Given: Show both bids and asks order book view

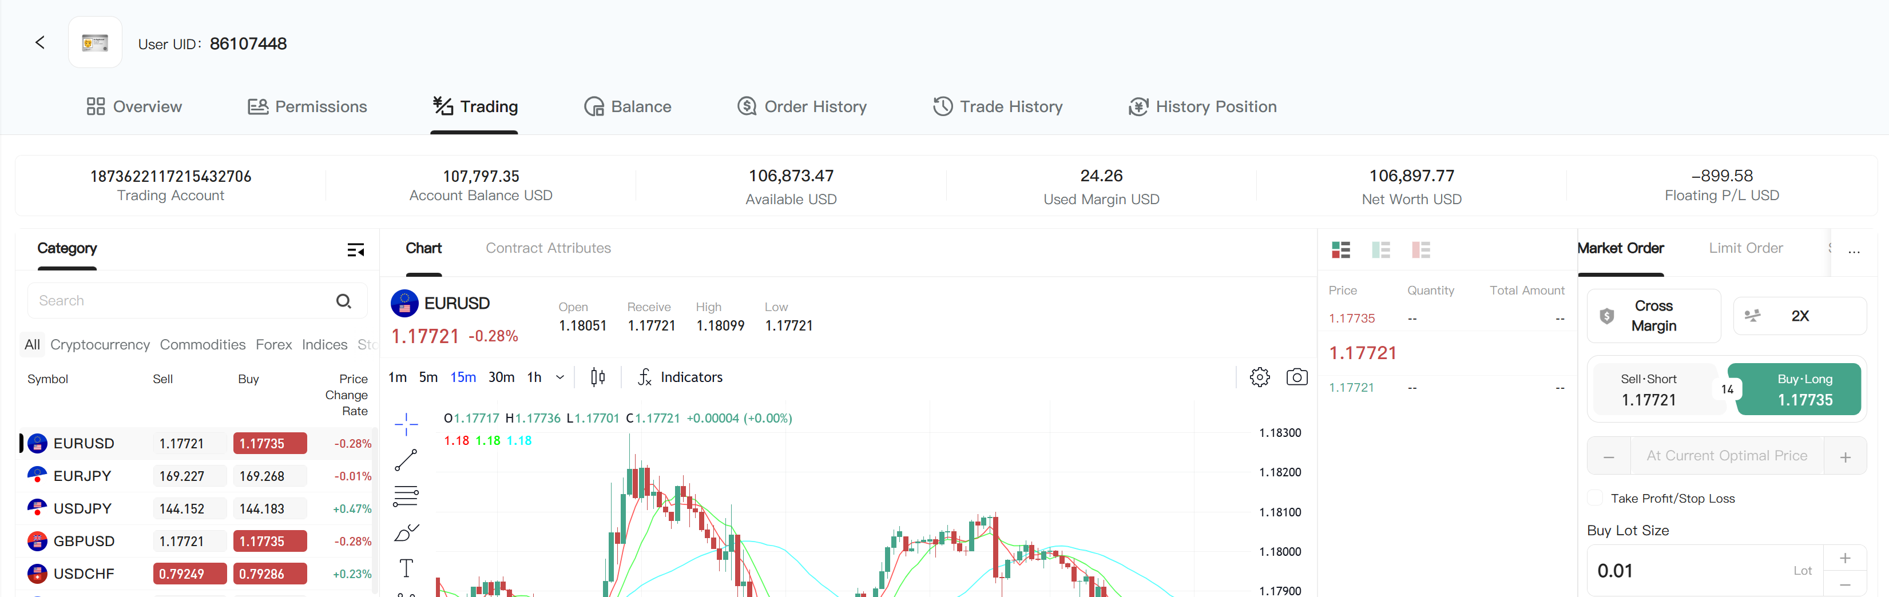Looking at the screenshot, I should coord(1340,250).
